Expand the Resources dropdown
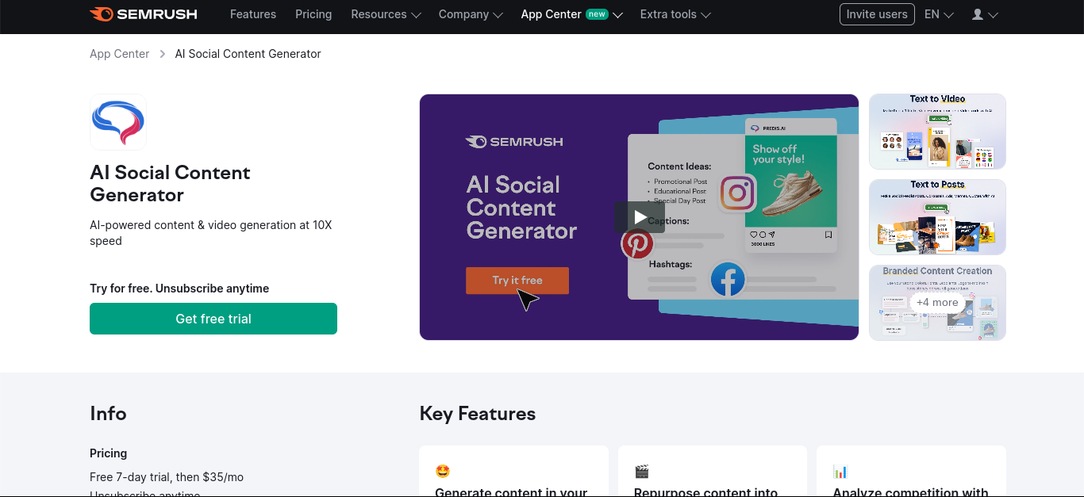1084x497 pixels. (386, 14)
